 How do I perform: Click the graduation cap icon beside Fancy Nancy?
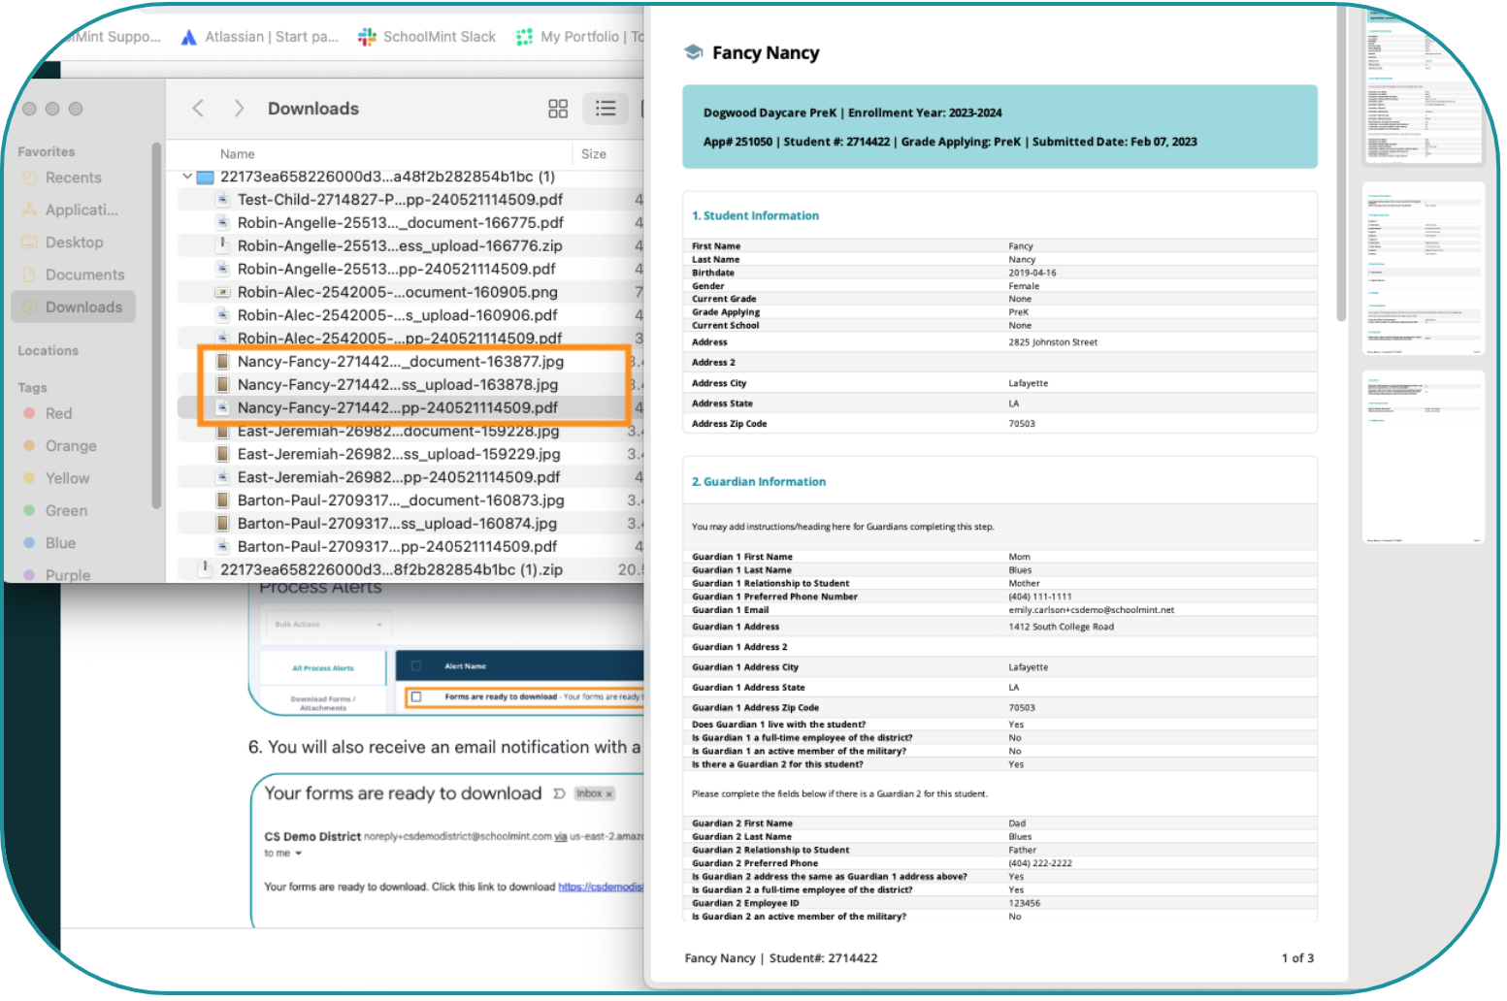coord(694,52)
